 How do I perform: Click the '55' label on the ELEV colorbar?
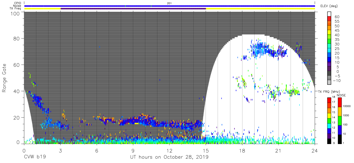[337, 21]
